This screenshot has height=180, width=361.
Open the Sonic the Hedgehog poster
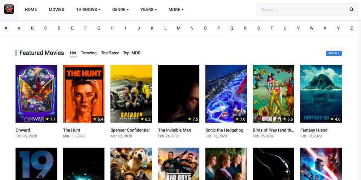[226, 94]
